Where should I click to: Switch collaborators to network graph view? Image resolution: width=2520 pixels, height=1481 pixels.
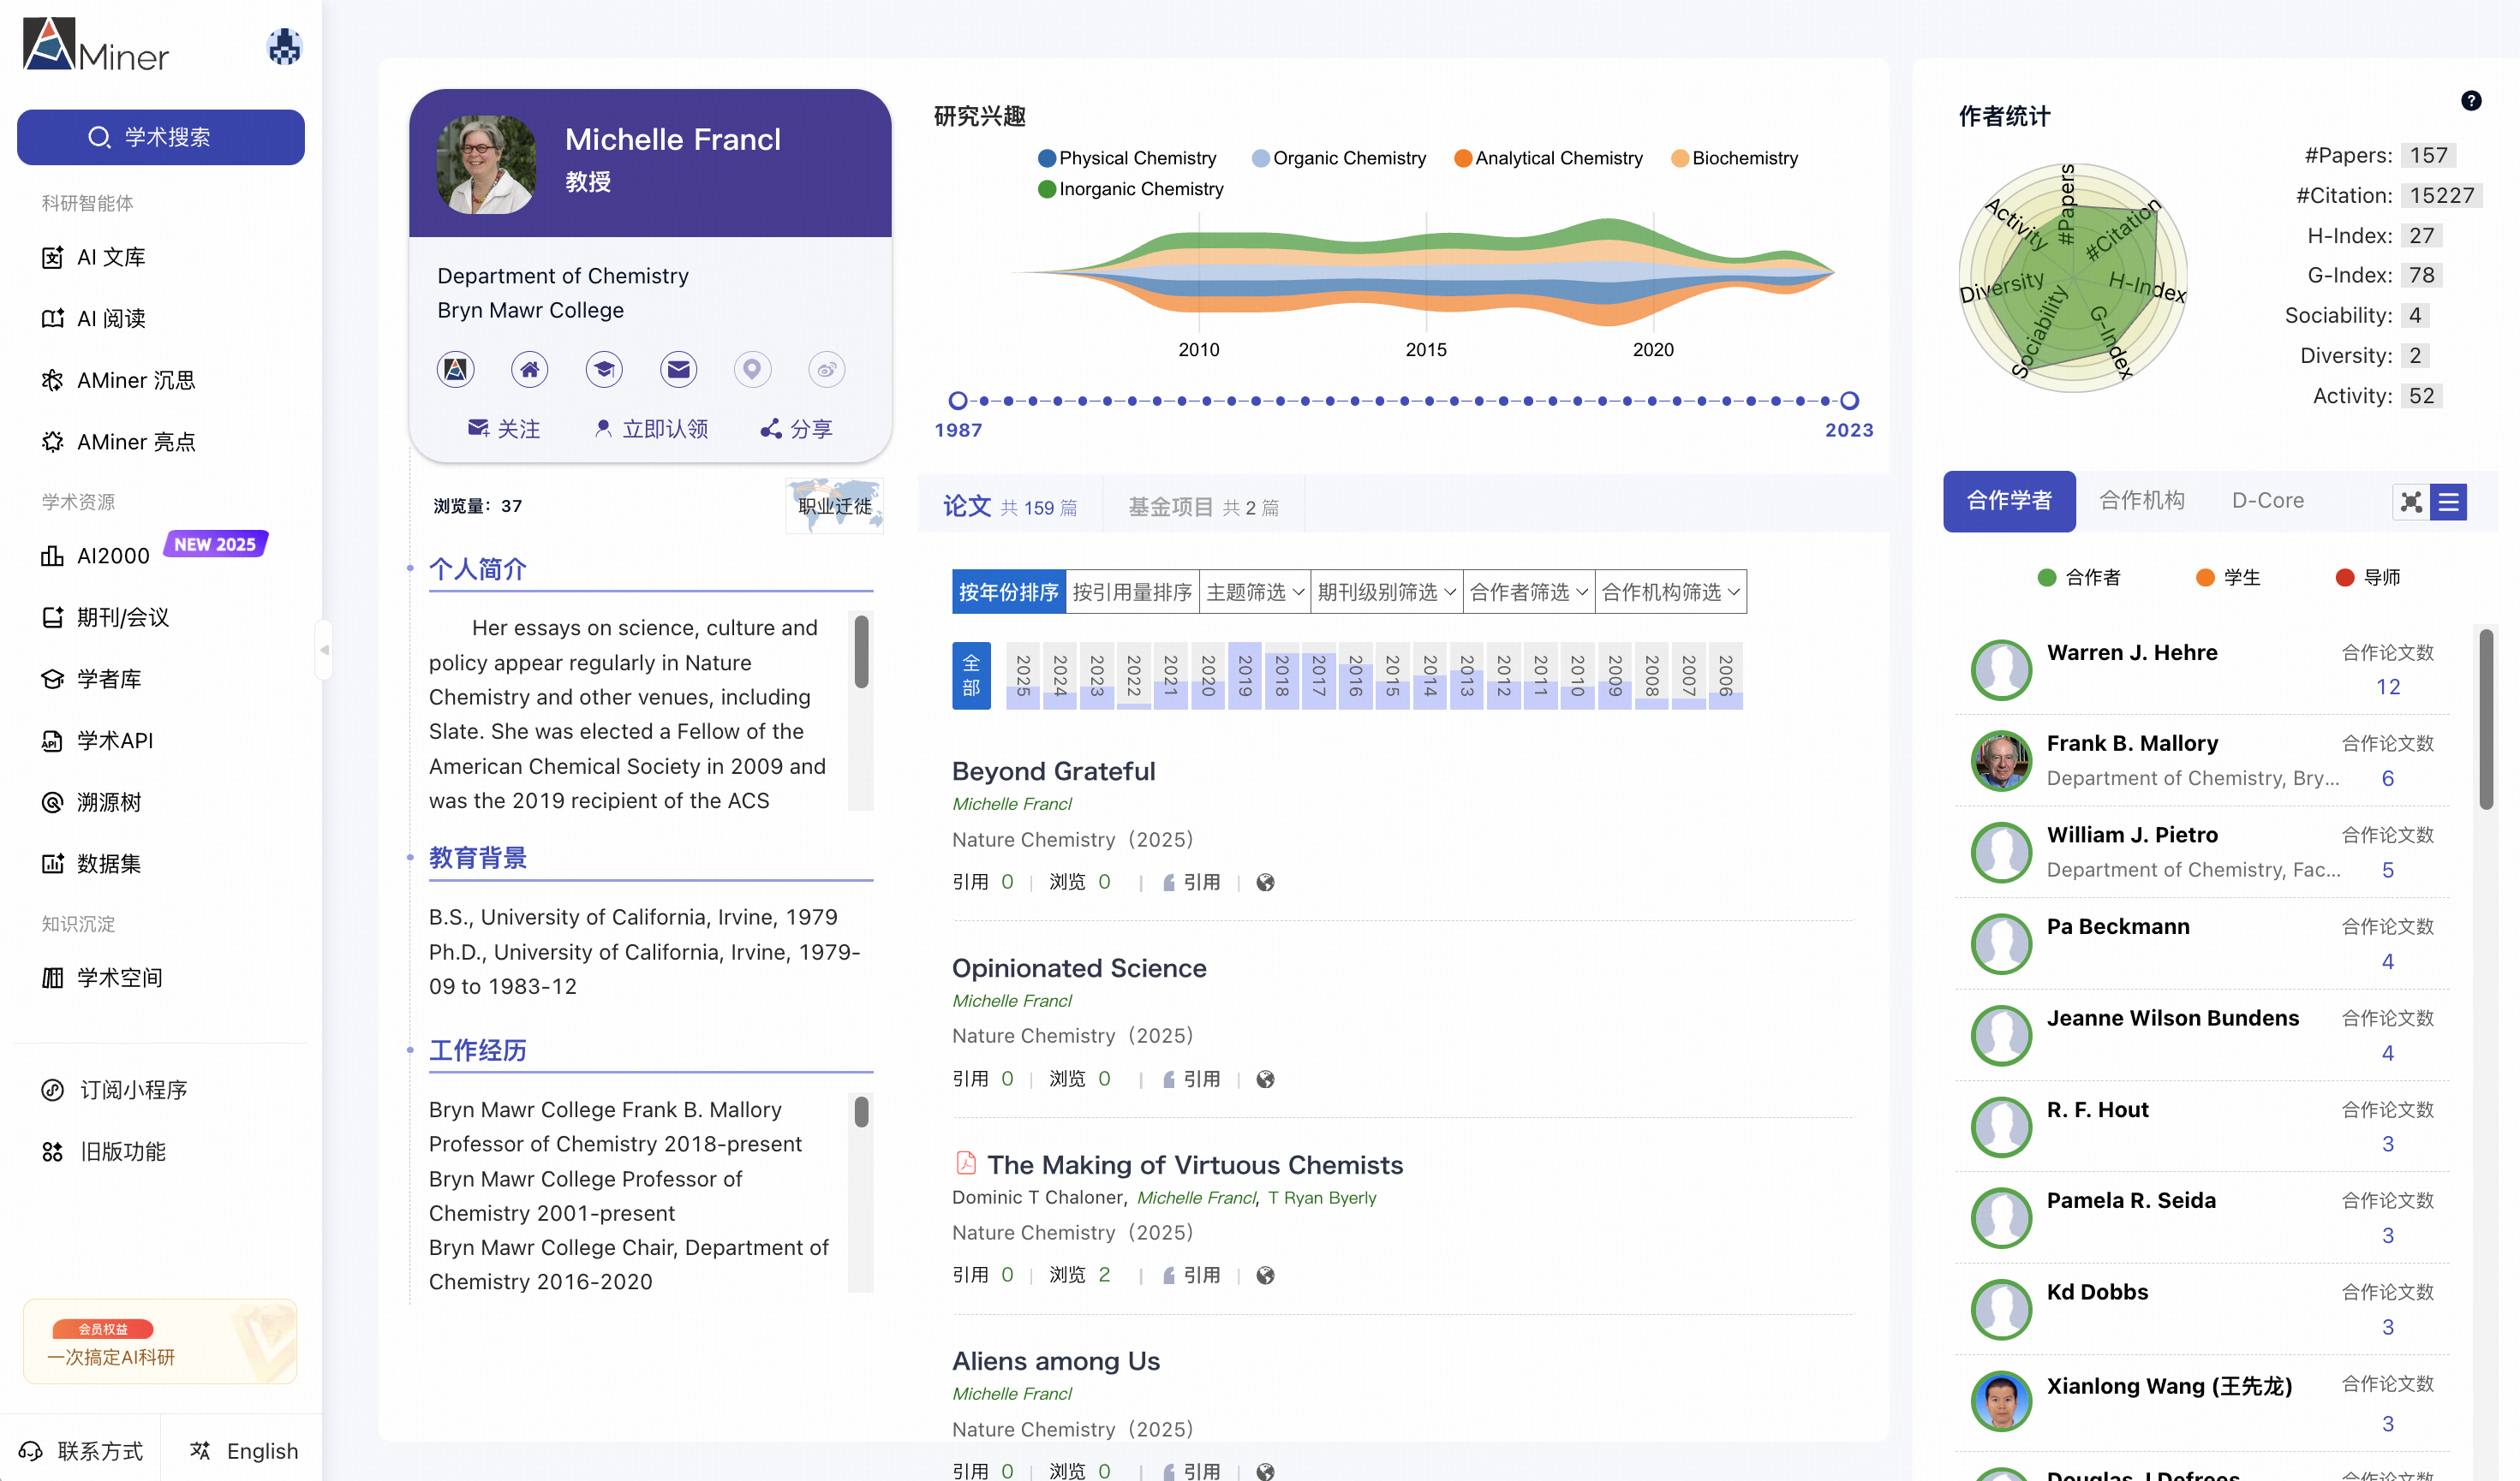[2410, 502]
